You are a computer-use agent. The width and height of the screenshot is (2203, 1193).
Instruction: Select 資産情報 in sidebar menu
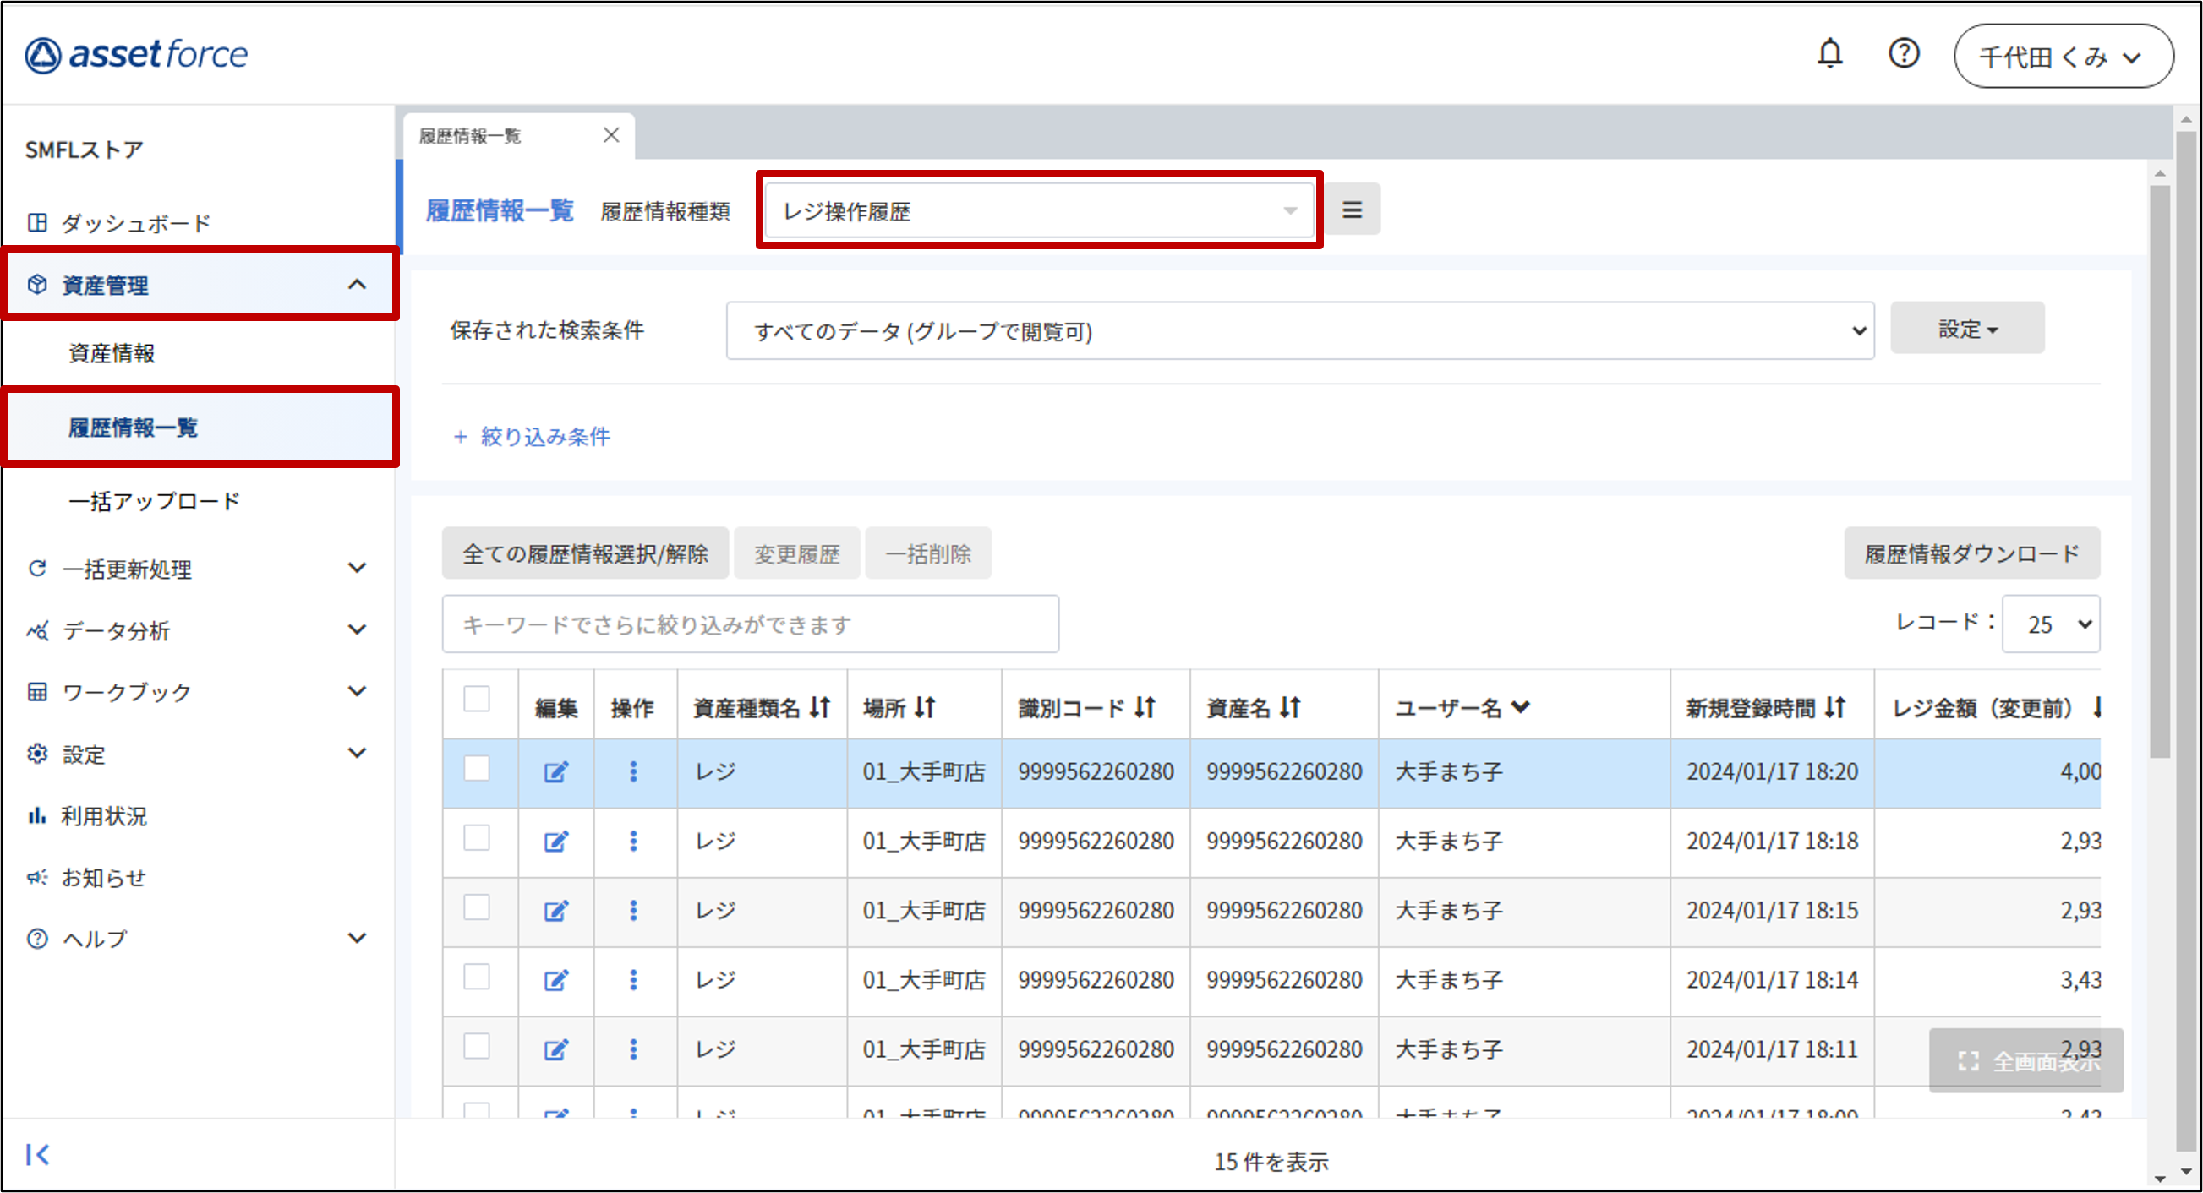[x=112, y=354]
